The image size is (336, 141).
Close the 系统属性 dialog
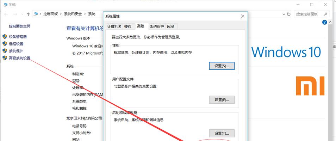click(x=243, y=16)
